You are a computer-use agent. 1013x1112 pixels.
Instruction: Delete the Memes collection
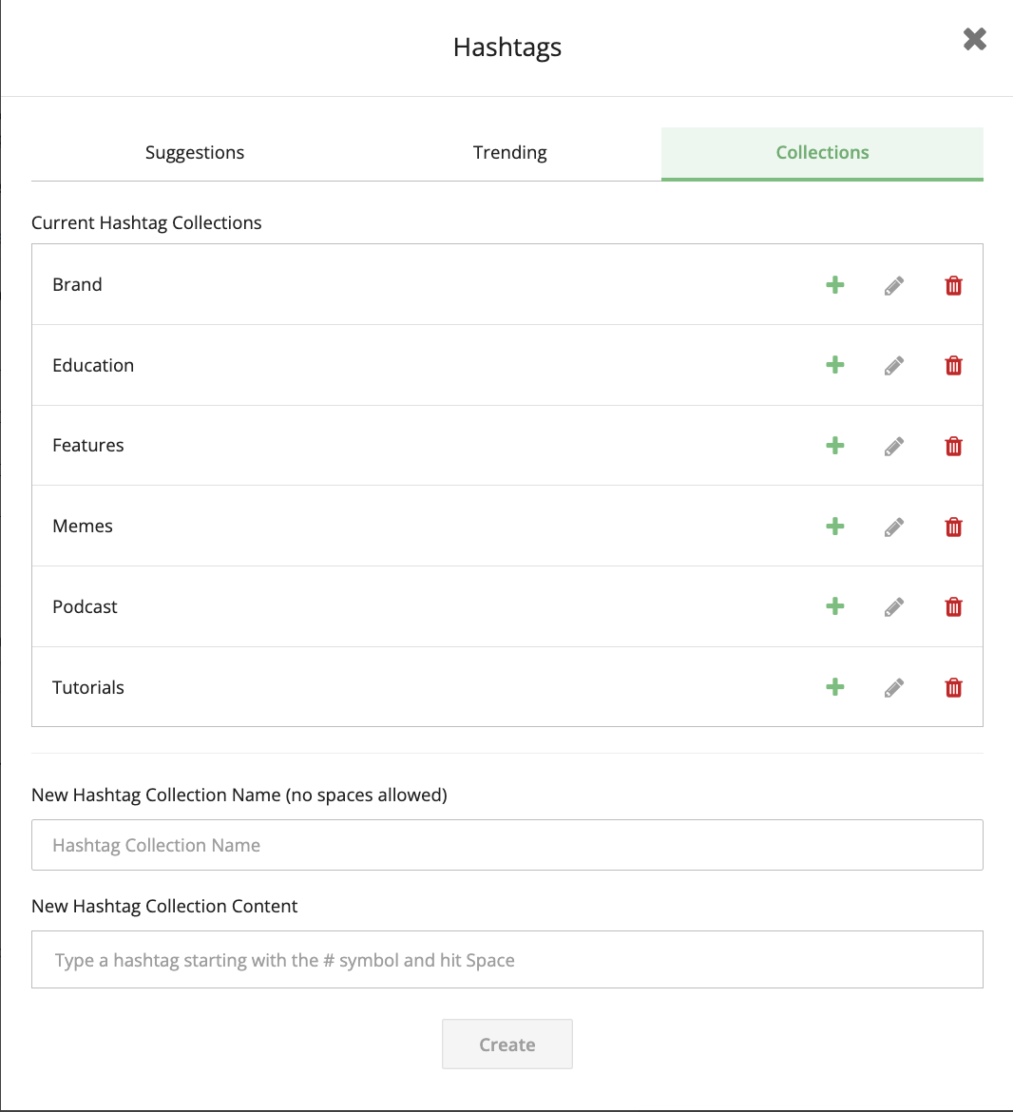click(953, 526)
